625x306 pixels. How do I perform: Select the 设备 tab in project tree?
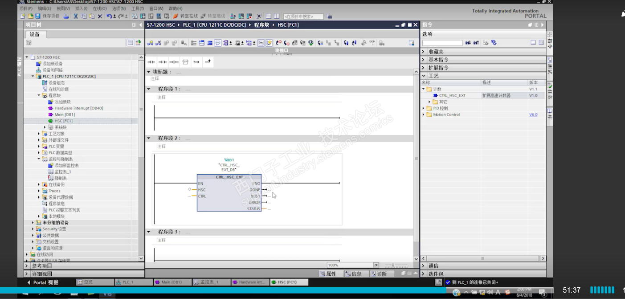coord(35,34)
